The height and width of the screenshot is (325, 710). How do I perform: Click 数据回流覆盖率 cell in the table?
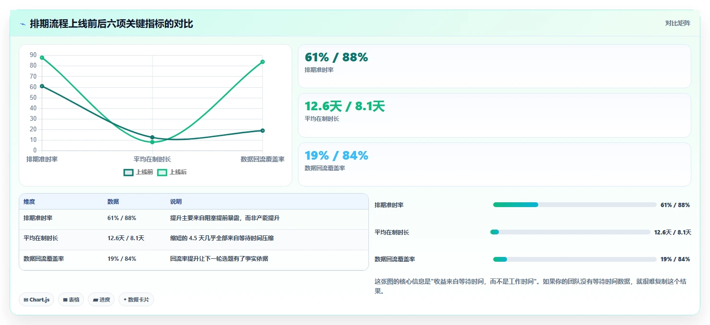coord(44,259)
